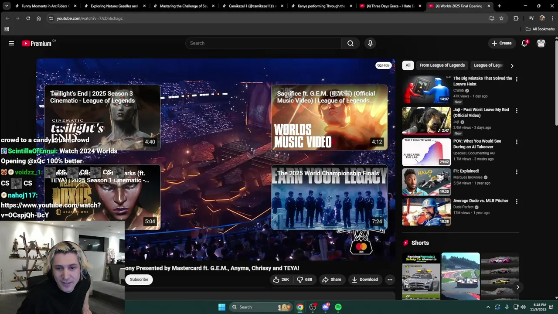Open Chrome home page button
The width and height of the screenshot is (558, 314).
point(38,18)
